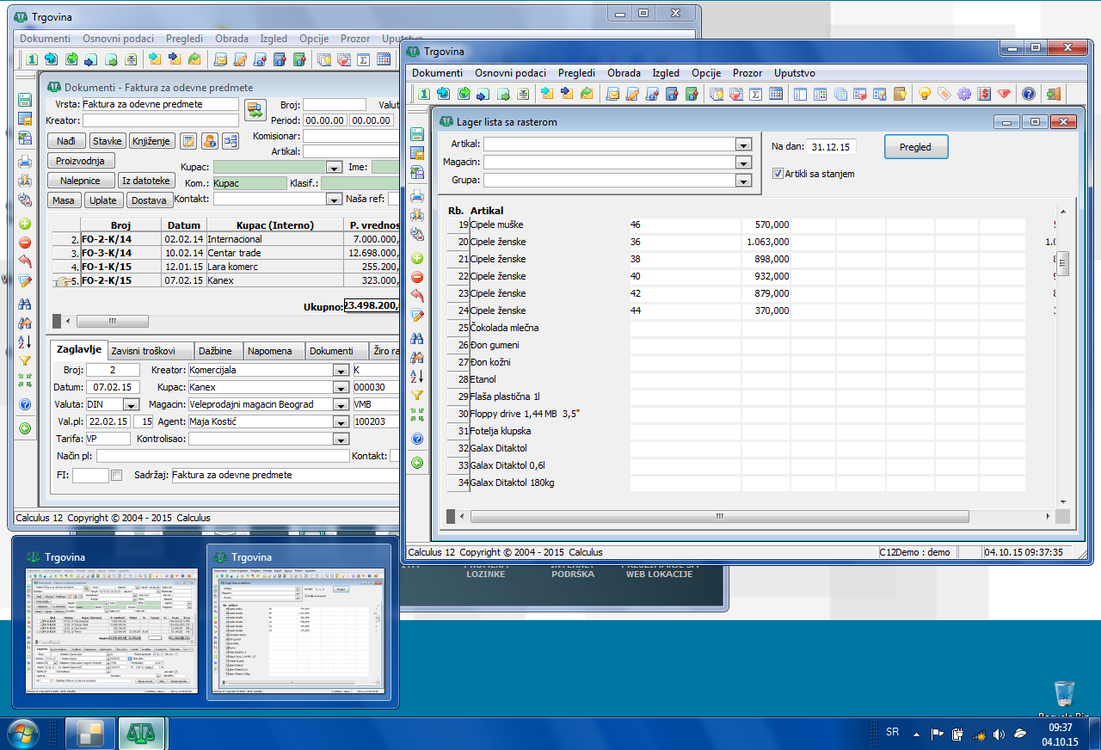Open the Magacin dropdown in Lager lista

743,163
